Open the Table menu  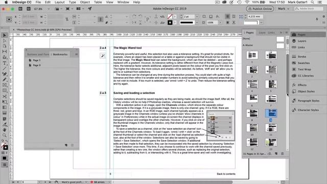point(98,2)
